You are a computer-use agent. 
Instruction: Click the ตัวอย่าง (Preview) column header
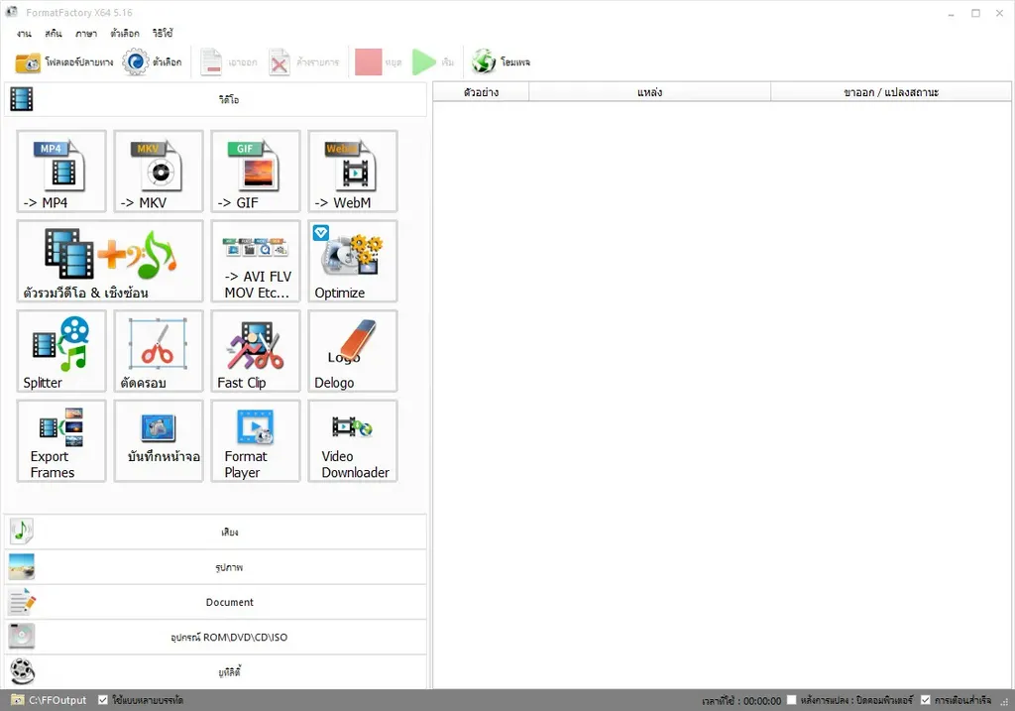point(481,92)
